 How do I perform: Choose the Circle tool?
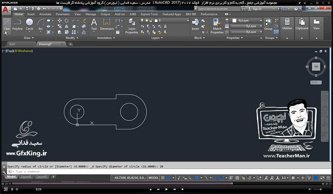pyautogui.click(x=29, y=25)
